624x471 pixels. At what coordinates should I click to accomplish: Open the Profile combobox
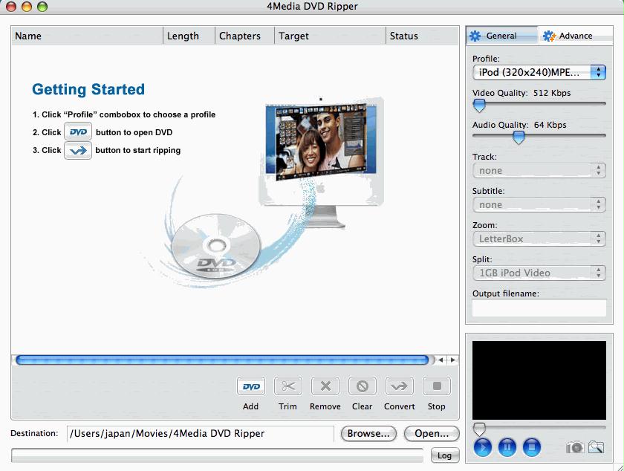pyautogui.click(x=539, y=73)
